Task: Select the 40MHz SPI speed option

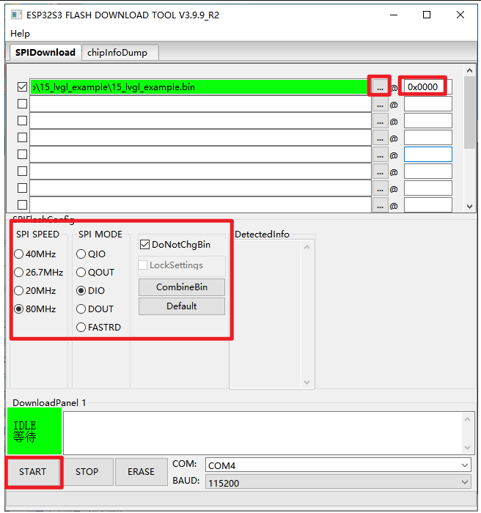Action: pyautogui.click(x=19, y=254)
